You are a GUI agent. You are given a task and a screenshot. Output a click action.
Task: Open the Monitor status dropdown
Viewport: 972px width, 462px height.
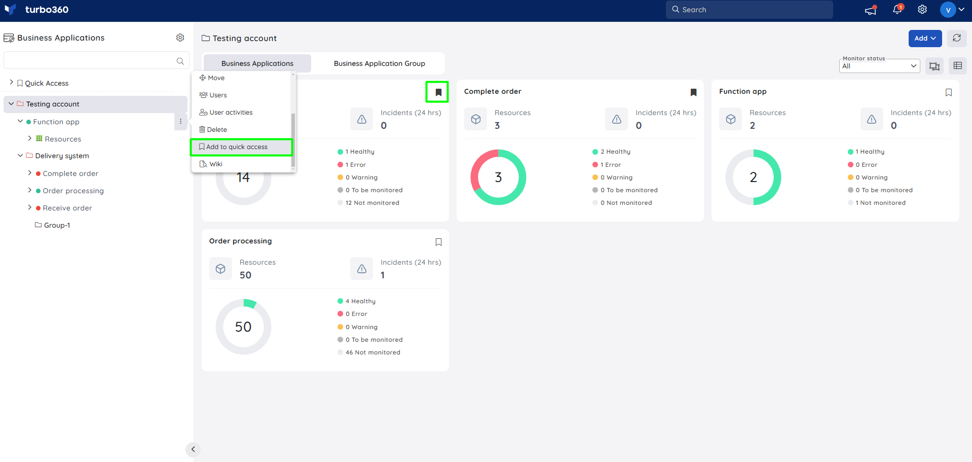click(879, 66)
